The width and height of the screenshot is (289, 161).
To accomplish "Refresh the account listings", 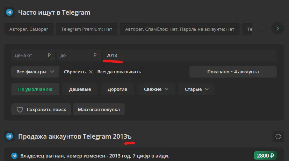I will [278, 137].
